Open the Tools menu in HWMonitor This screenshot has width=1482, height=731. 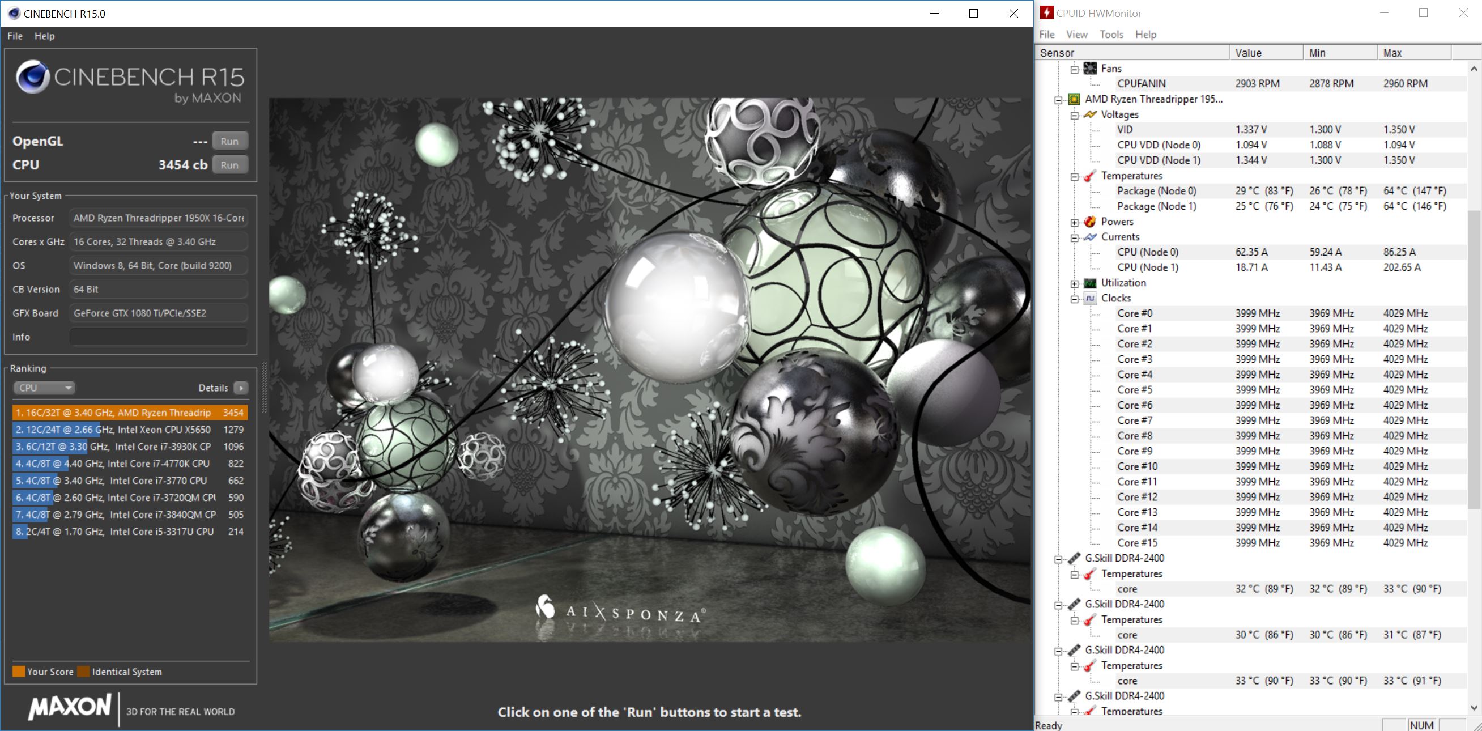coord(1111,35)
